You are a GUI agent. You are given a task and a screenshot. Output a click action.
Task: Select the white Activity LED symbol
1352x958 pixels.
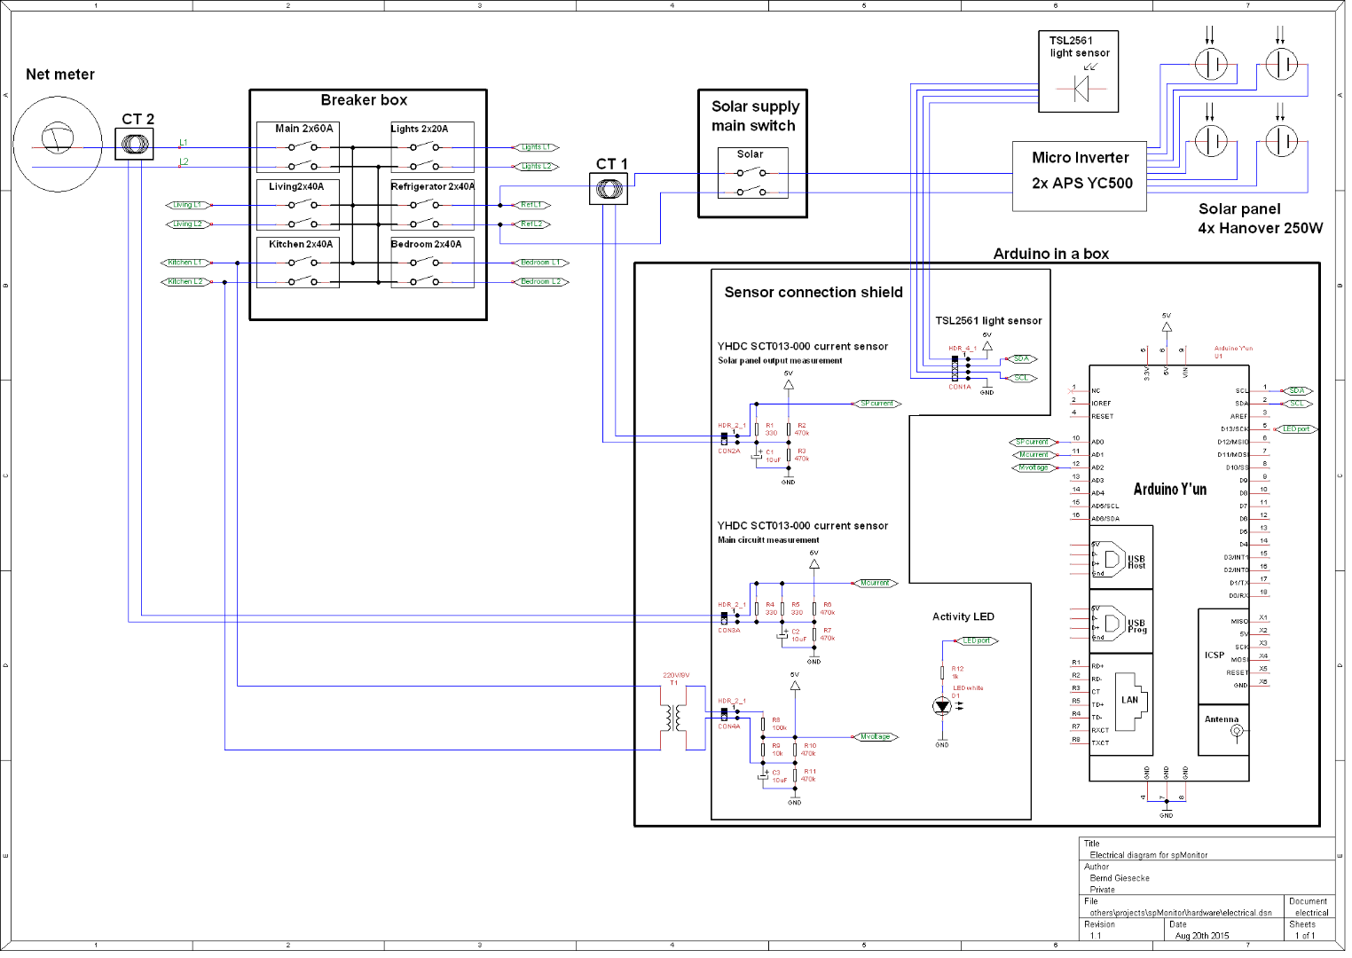[943, 705]
